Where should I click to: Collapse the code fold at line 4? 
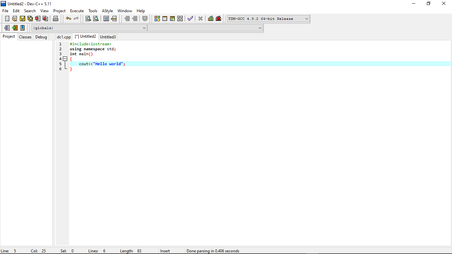(65, 59)
